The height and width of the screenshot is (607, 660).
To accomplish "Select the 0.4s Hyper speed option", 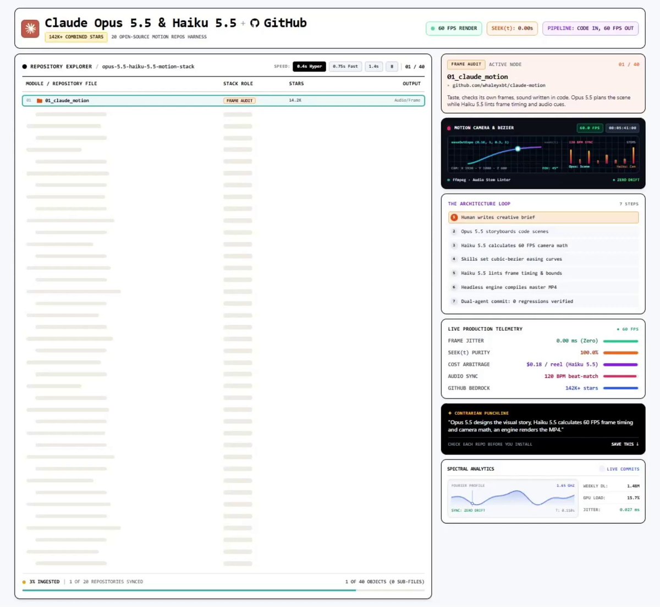I will [309, 67].
